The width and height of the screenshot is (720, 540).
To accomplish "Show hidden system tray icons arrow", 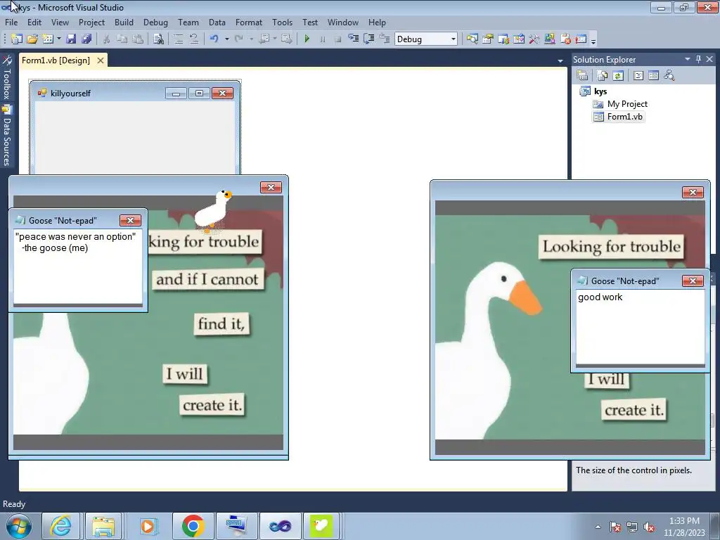I will pyautogui.click(x=598, y=527).
